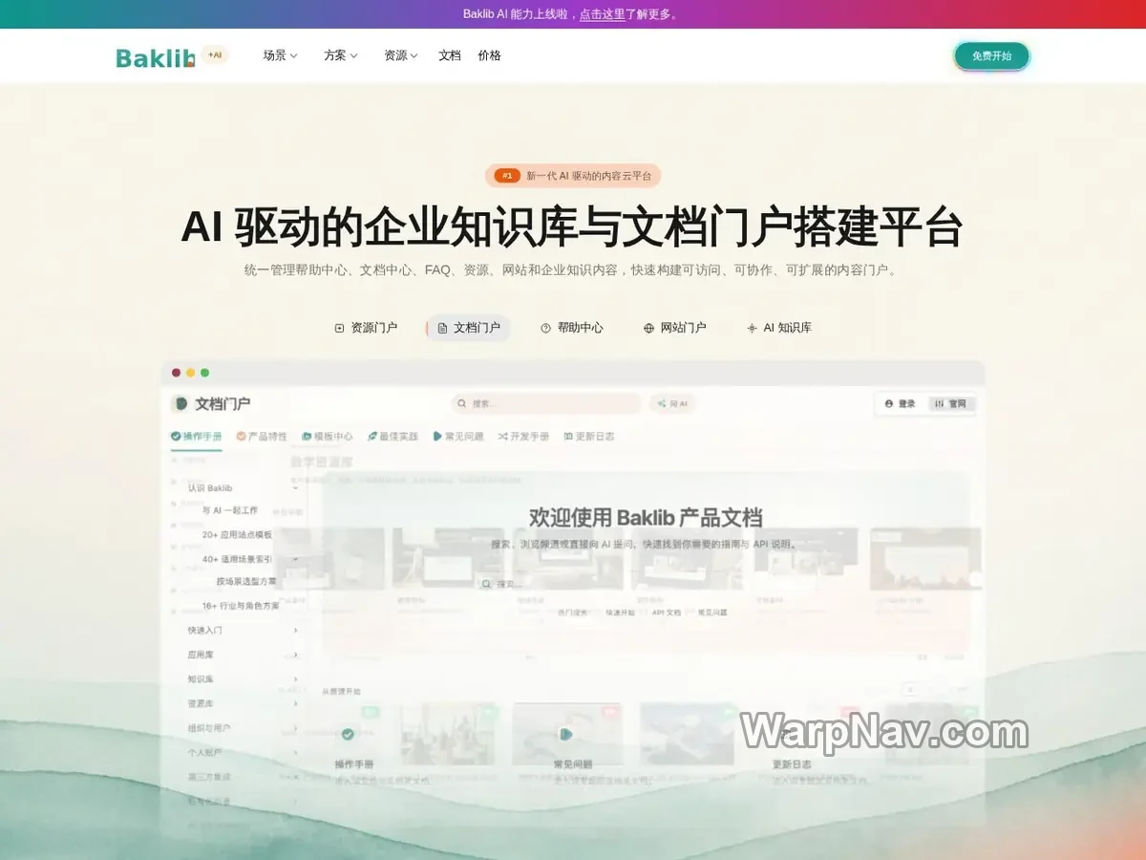Select the 最佳实践 leaf tab icon

click(x=372, y=437)
